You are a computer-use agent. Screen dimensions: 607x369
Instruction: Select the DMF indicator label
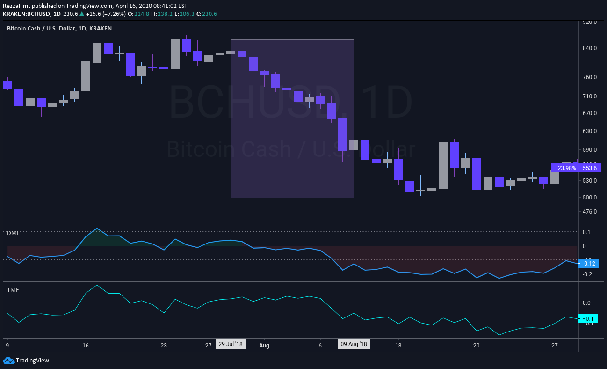coord(13,232)
